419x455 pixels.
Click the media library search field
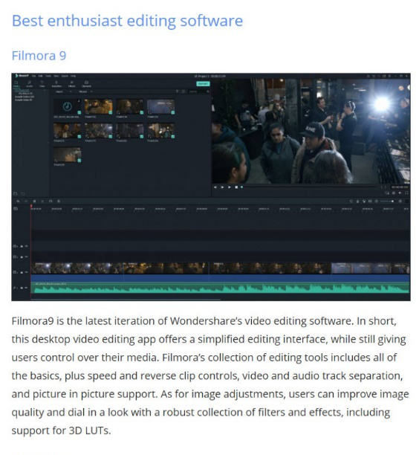197,91
